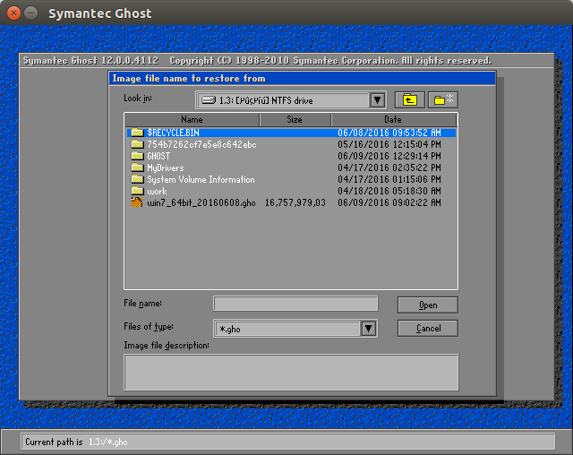Select the work folder name
Viewport: 573px width, 455px height.
coord(157,191)
